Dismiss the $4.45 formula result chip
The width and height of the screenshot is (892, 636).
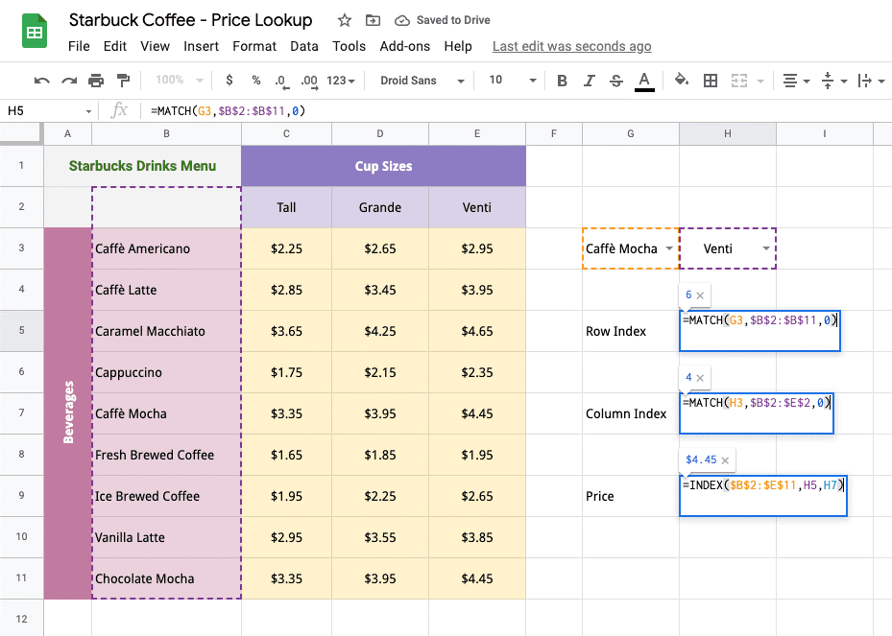(x=727, y=459)
